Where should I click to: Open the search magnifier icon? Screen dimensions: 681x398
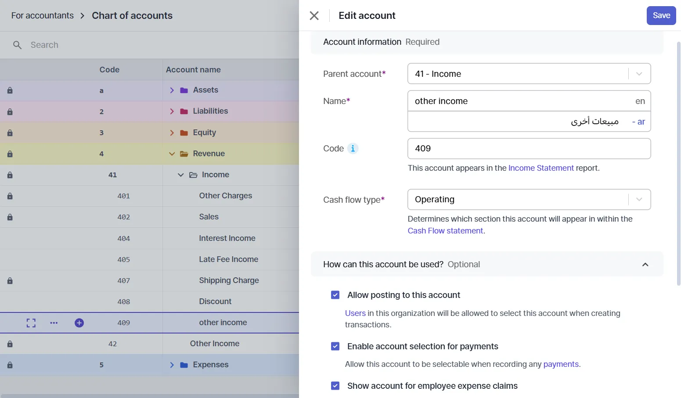pos(17,45)
